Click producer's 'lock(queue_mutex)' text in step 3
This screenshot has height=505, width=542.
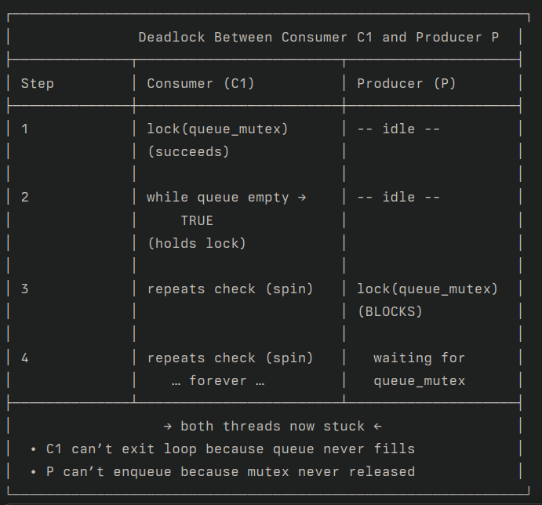point(427,289)
